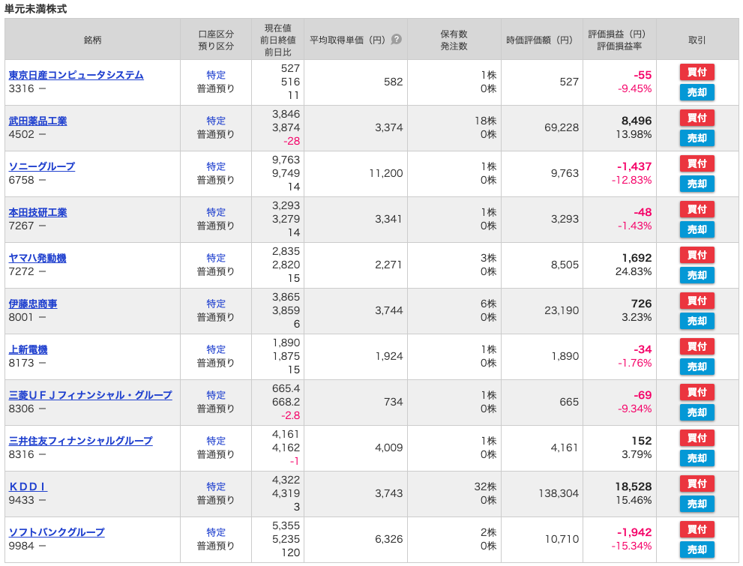743x566 pixels.
Task: Open ヤマハ発動機 stock link
Action: click(x=37, y=258)
